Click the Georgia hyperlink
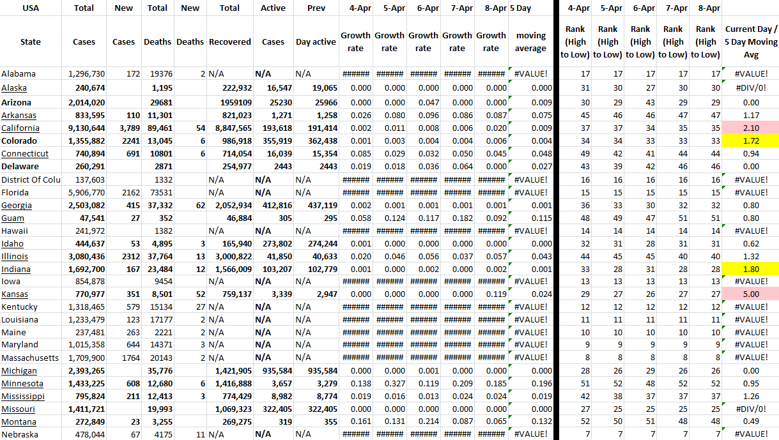Viewport: 779px width, 440px height. coord(17,205)
